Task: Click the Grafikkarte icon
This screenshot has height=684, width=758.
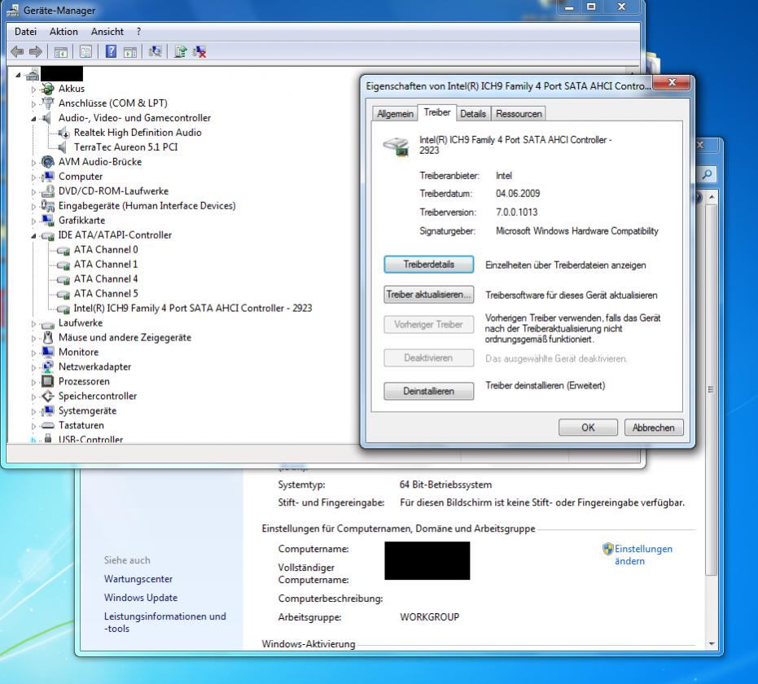Action: [47, 221]
